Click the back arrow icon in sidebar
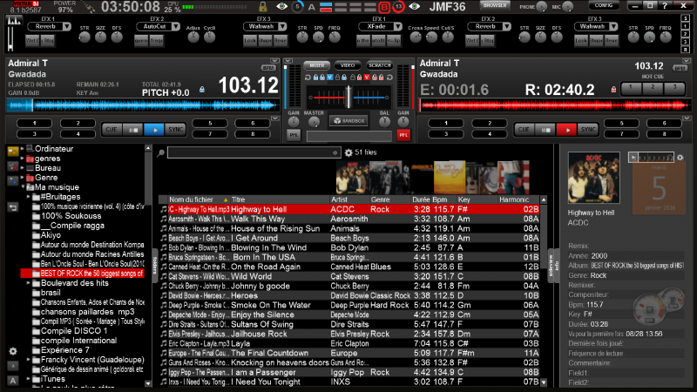The width and height of the screenshot is (697, 392). (13, 207)
